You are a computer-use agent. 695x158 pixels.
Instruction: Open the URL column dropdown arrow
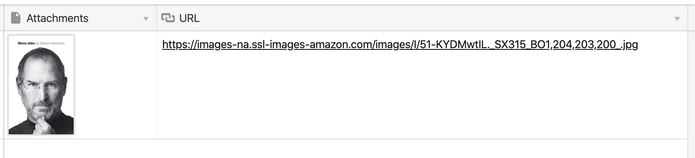click(x=677, y=19)
